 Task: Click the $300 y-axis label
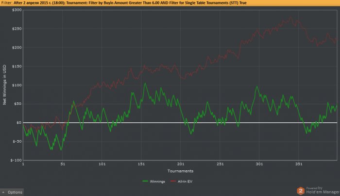click(x=17, y=10)
